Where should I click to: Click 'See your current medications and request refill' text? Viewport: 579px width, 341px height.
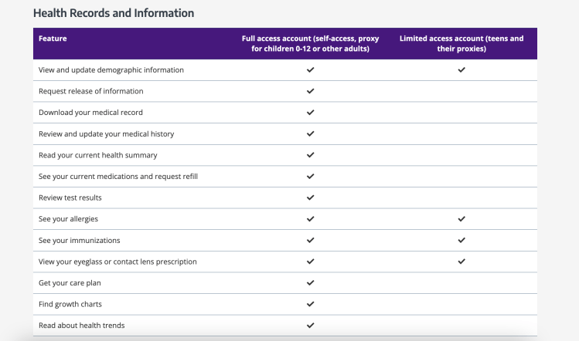tap(118, 177)
